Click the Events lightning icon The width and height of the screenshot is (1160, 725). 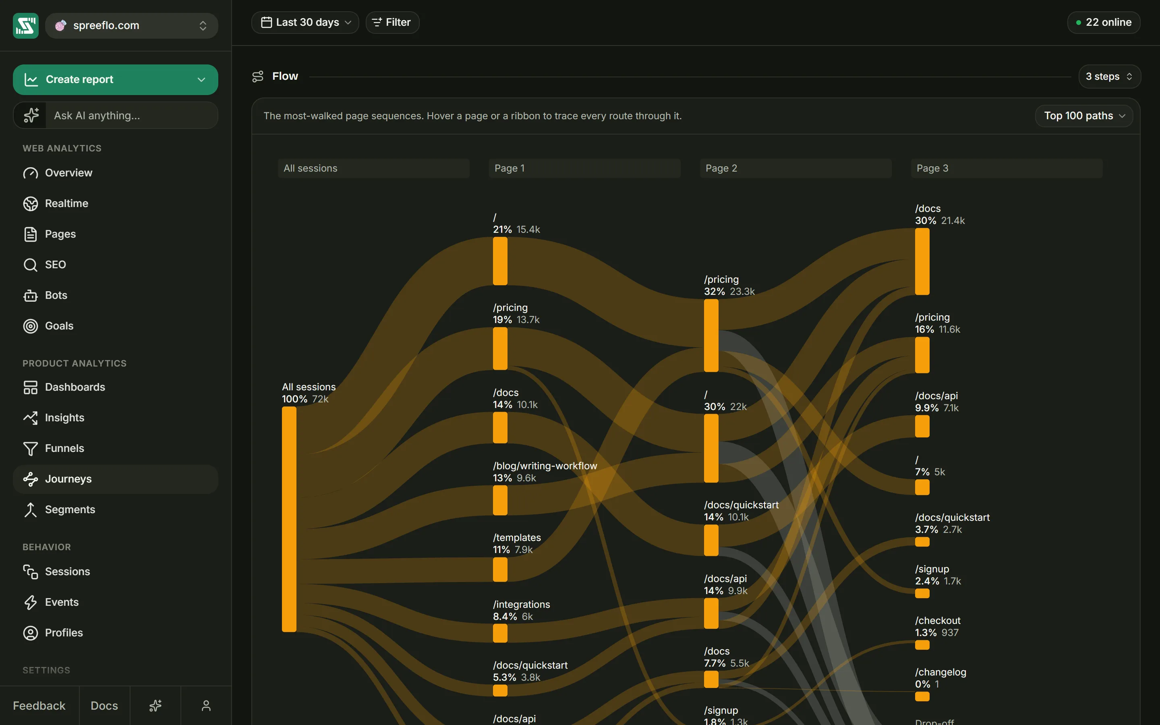point(30,602)
